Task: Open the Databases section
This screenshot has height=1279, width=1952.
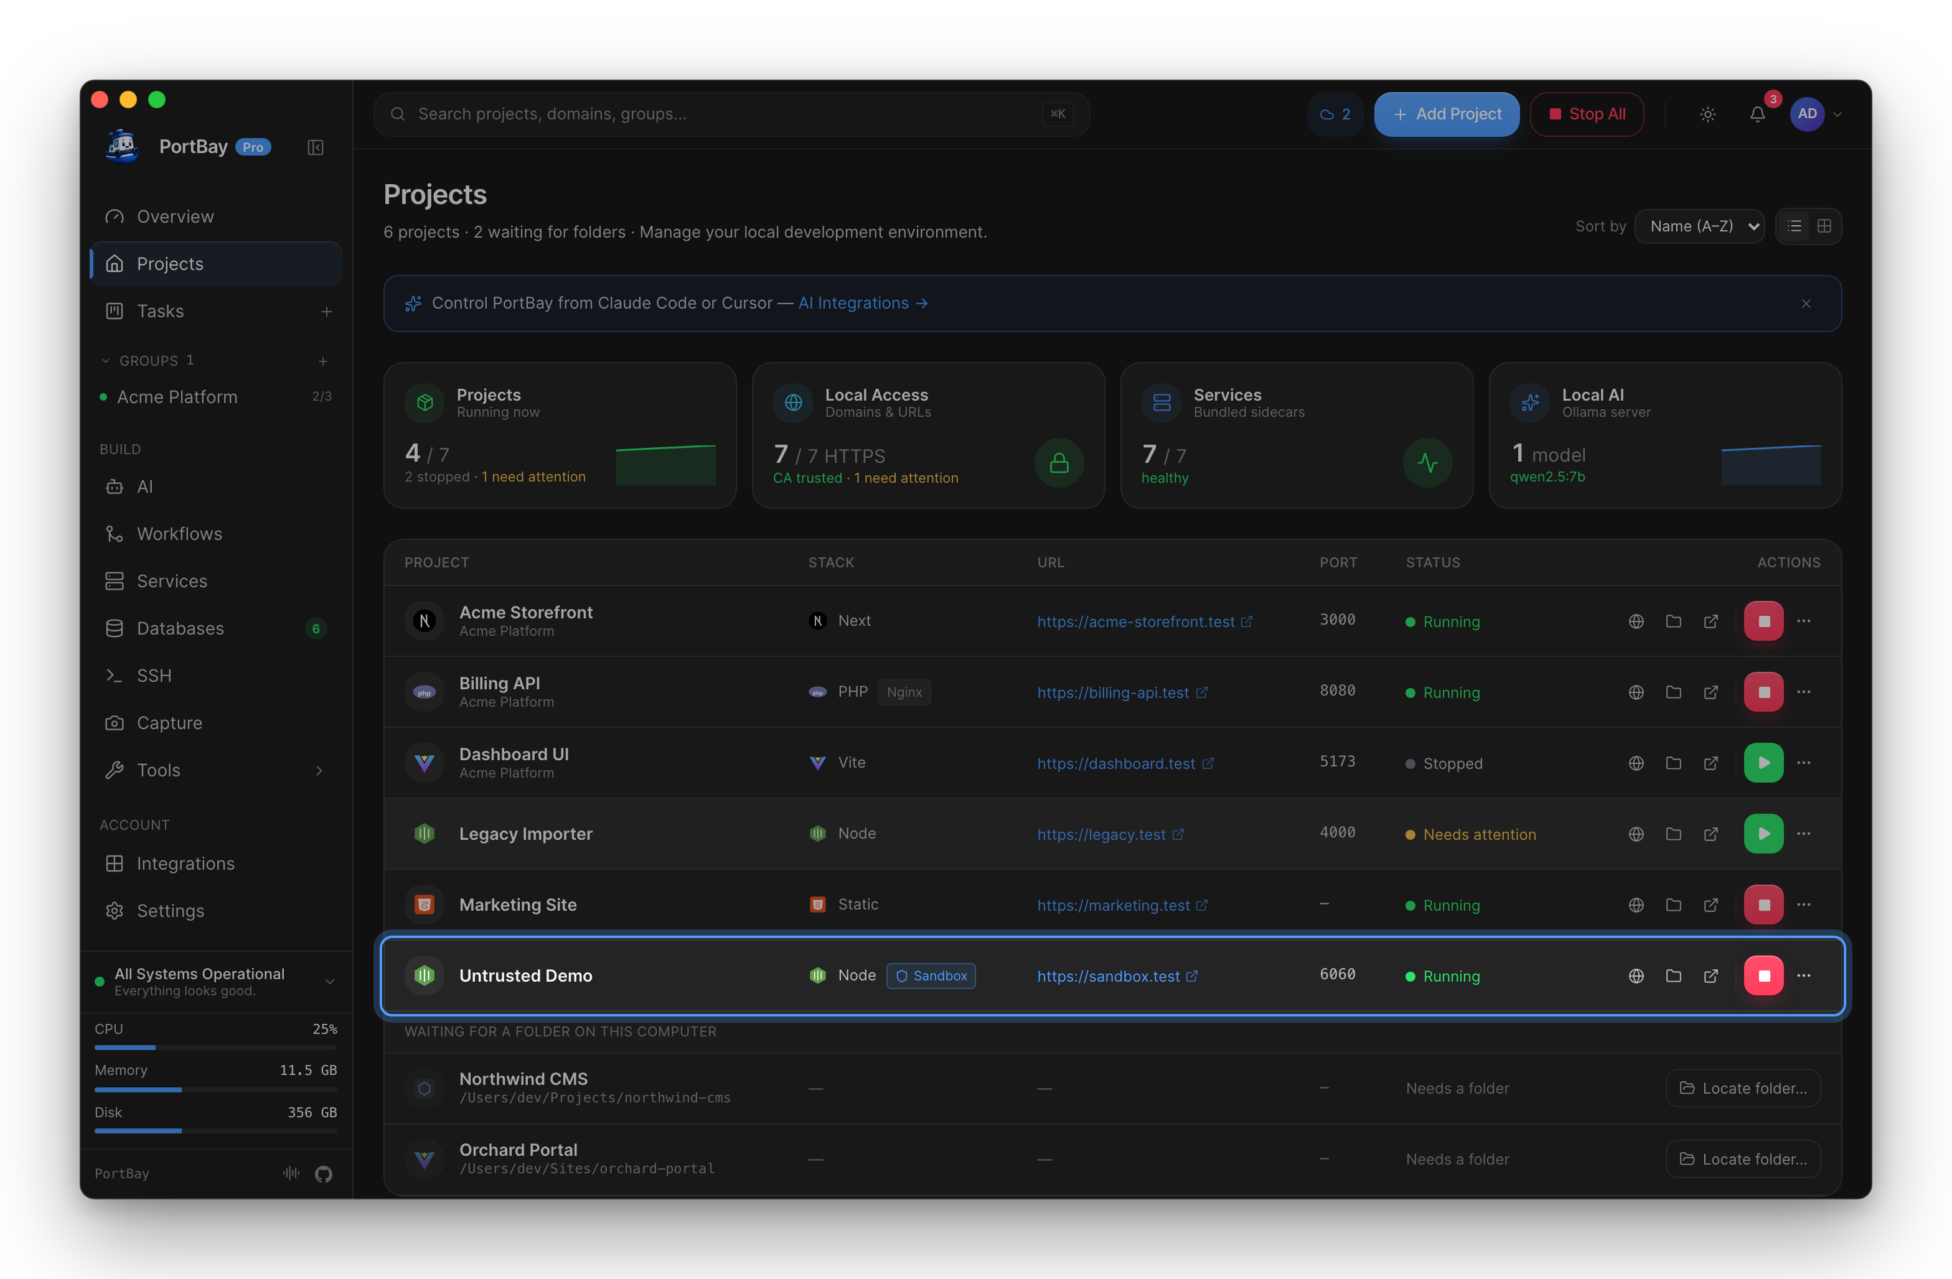Action: point(216,628)
